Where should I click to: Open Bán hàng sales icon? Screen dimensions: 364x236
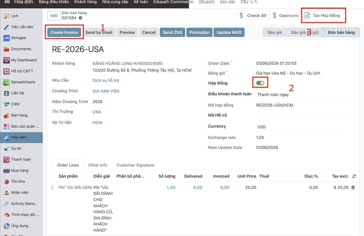click(6, 115)
